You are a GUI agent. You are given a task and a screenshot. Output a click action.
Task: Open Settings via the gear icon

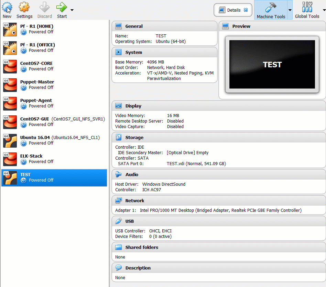[24, 7]
